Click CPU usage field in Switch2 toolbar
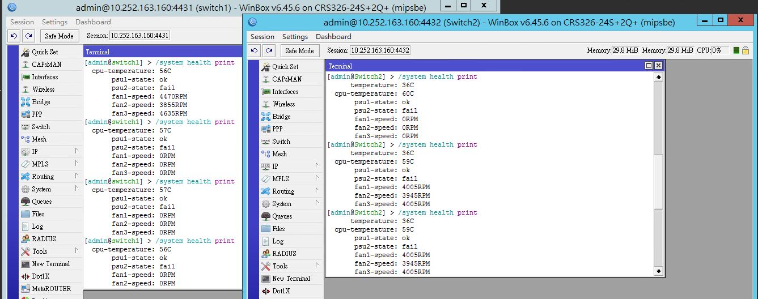758x299 pixels. pyautogui.click(x=721, y=50)
